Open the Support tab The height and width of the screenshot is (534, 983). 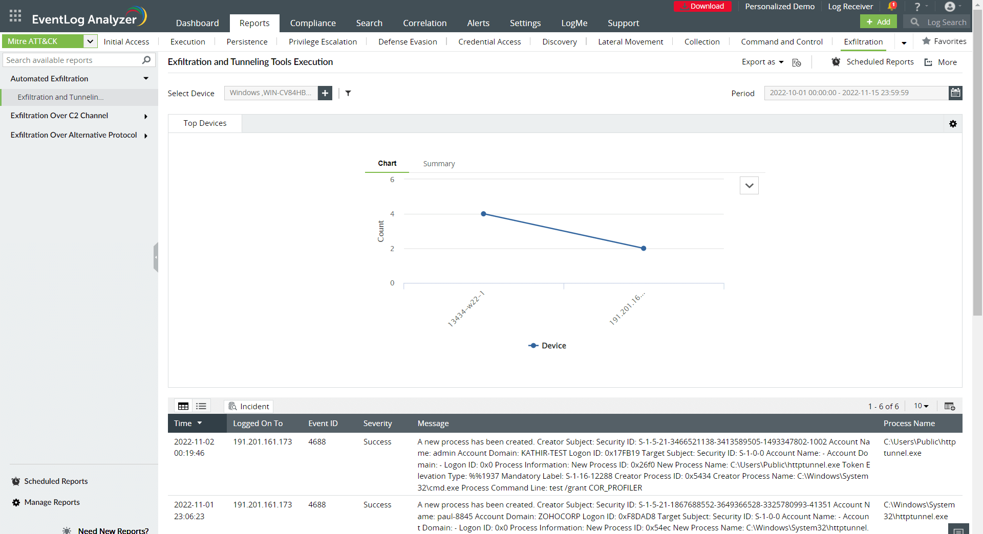coord(623,23)
